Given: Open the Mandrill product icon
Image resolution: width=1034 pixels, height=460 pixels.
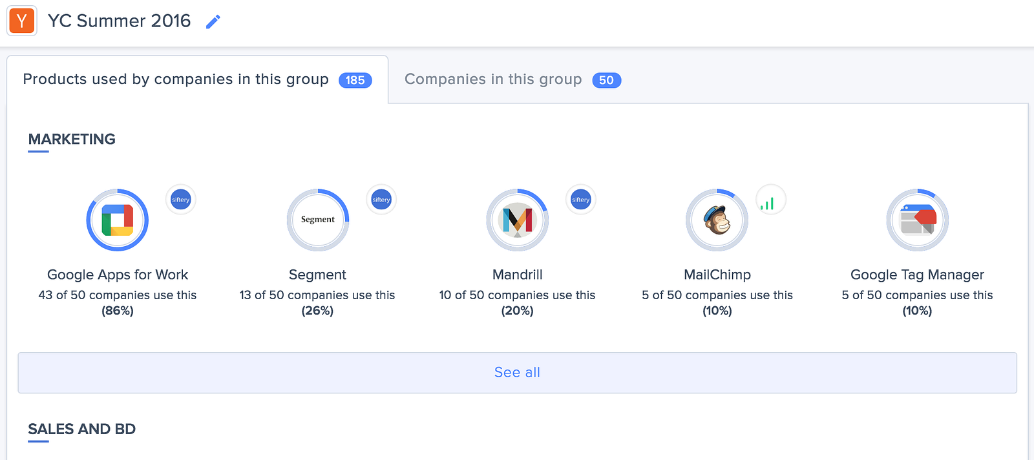Looking at the screenshot, I should click(517, 220).
